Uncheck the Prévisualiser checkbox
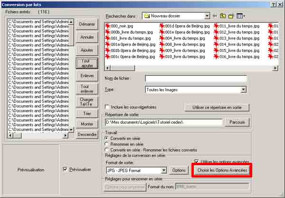Screen dimensions: 285x198 click(x=66, y=169)
